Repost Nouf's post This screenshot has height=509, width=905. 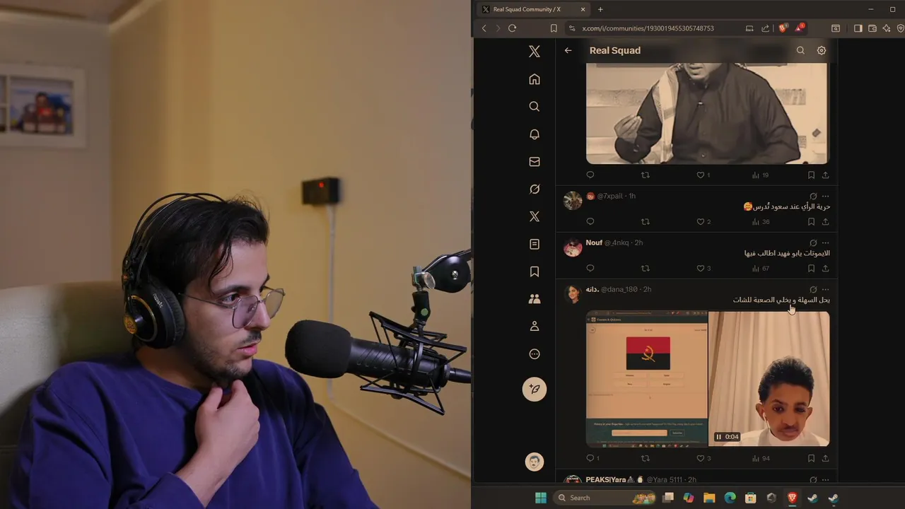click(x=645, y=269)
